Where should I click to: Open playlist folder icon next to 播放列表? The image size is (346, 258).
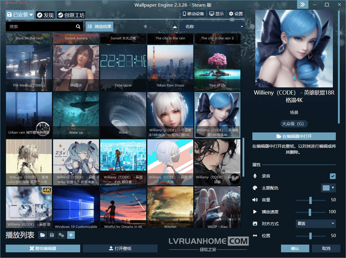point(43,235)
